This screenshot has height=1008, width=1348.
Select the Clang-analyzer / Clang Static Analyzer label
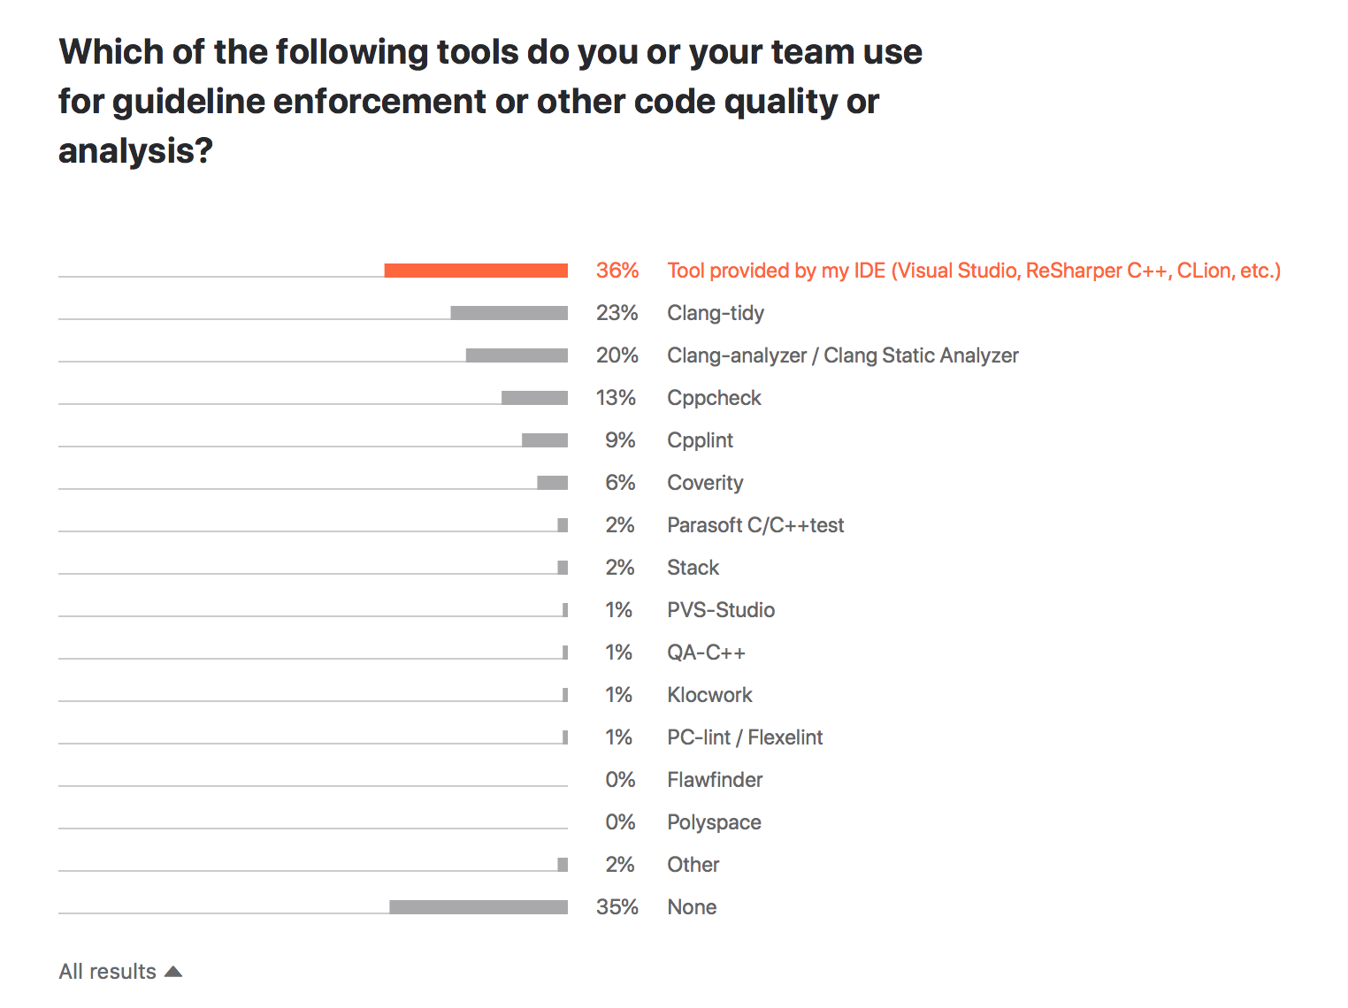point(843,355)
